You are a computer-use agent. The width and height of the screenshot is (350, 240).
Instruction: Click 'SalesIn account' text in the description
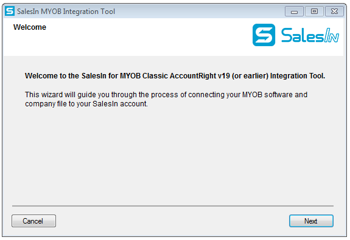click(120, 104)
